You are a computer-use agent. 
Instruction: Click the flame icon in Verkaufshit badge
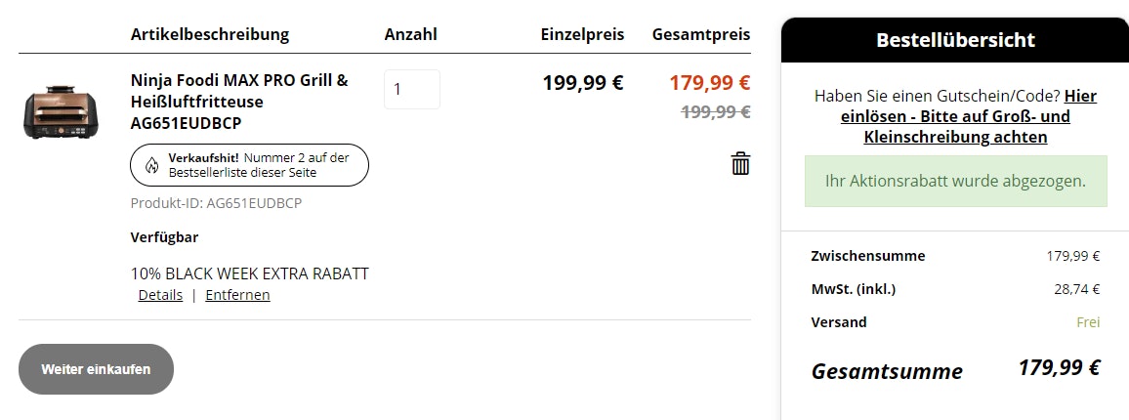pos(151,165)
